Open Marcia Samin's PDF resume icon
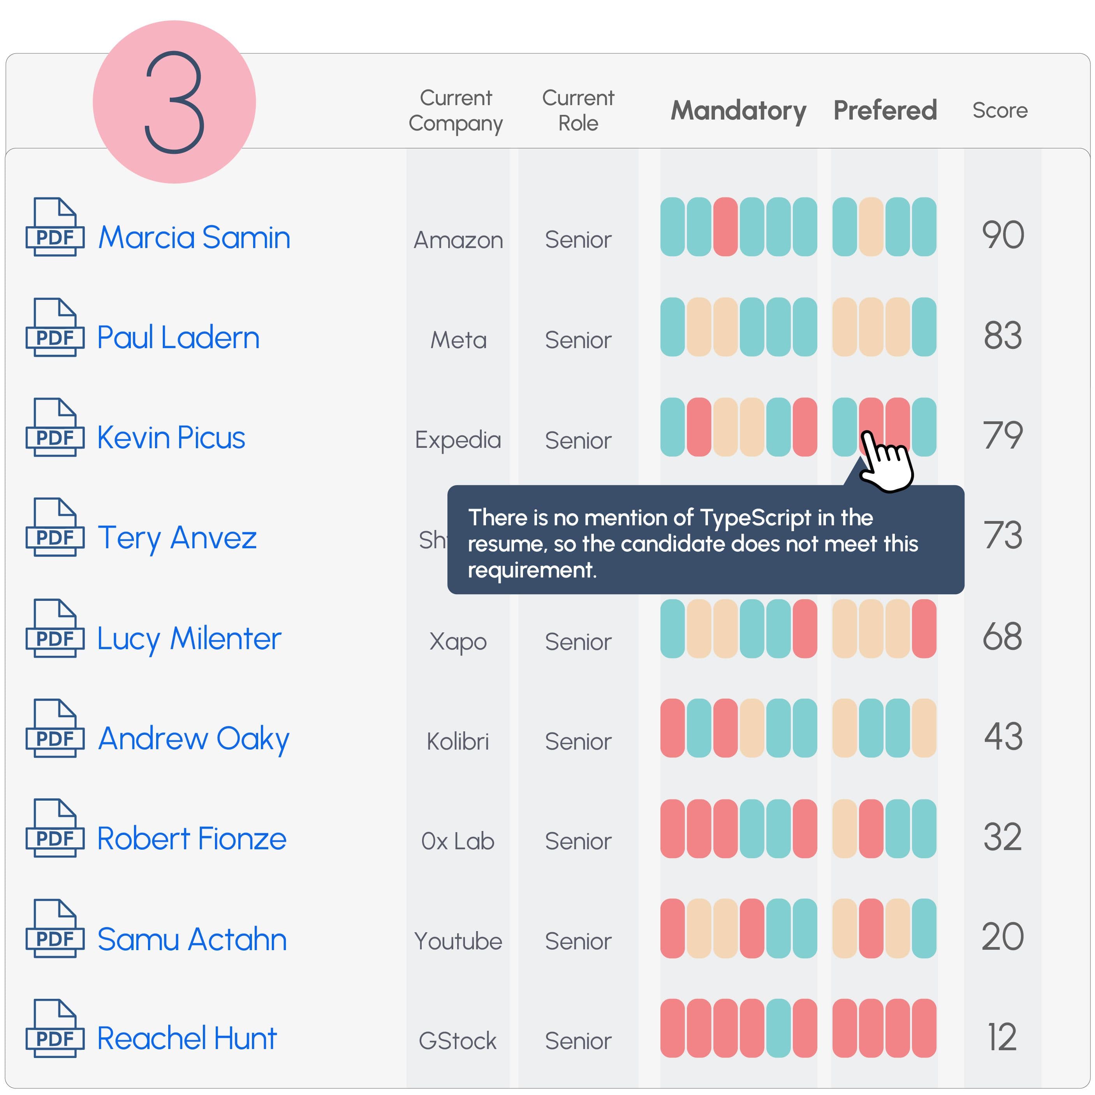Image resolution: width=1095 pixels, height=1095 pixels. pyautogui.click(x=55, y=227)
